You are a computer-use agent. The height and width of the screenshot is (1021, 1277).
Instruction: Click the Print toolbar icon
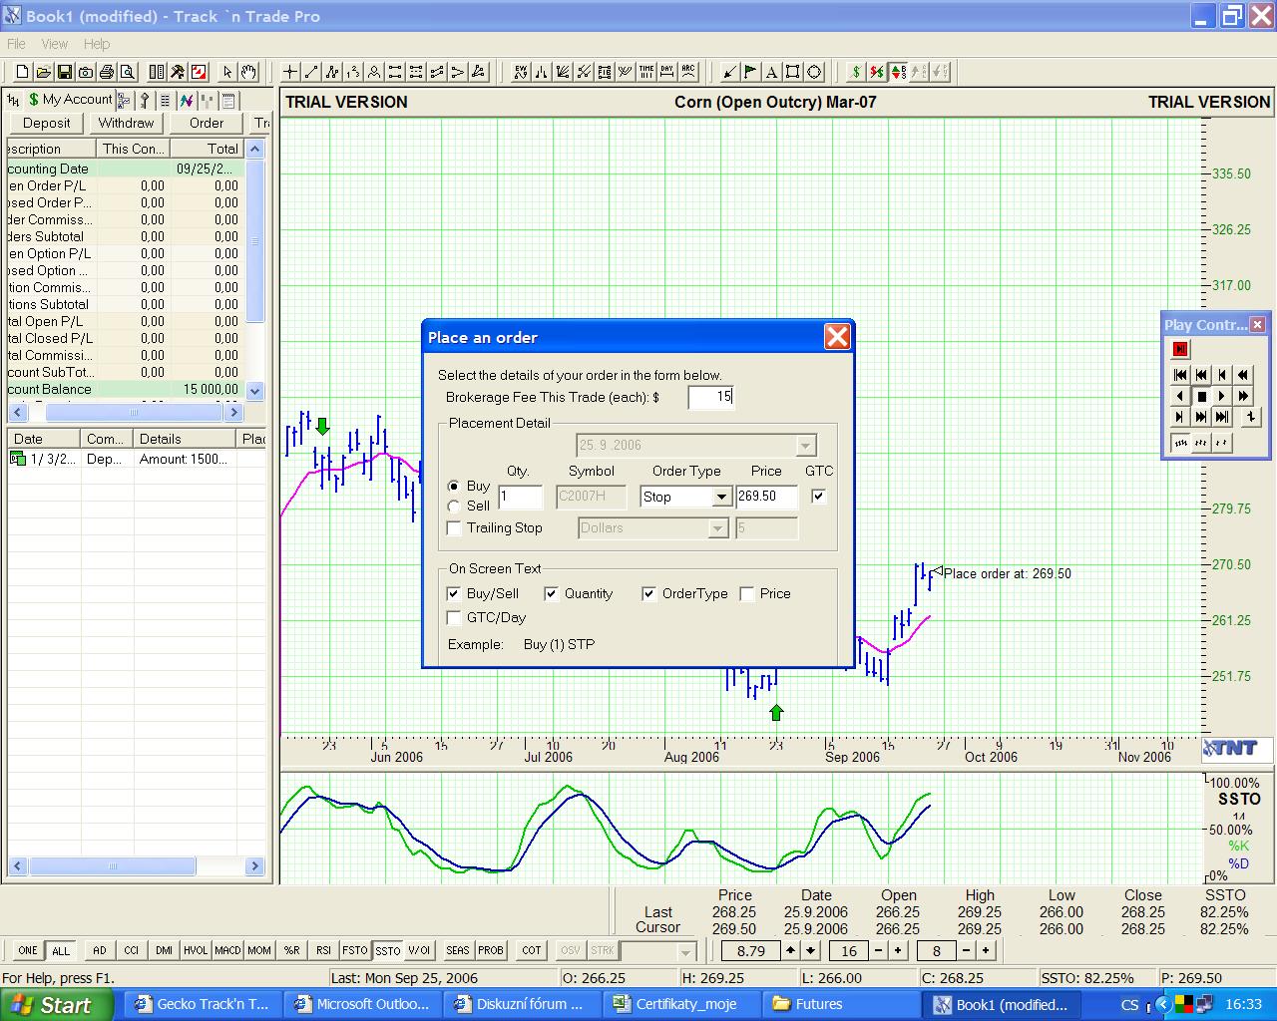click(107, 72)
